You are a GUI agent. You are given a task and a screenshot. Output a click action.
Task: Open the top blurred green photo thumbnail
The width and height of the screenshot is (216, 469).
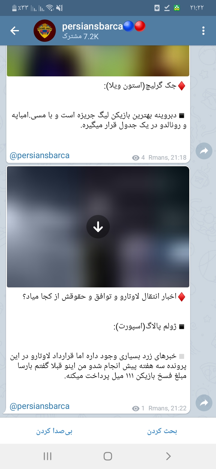98,61
